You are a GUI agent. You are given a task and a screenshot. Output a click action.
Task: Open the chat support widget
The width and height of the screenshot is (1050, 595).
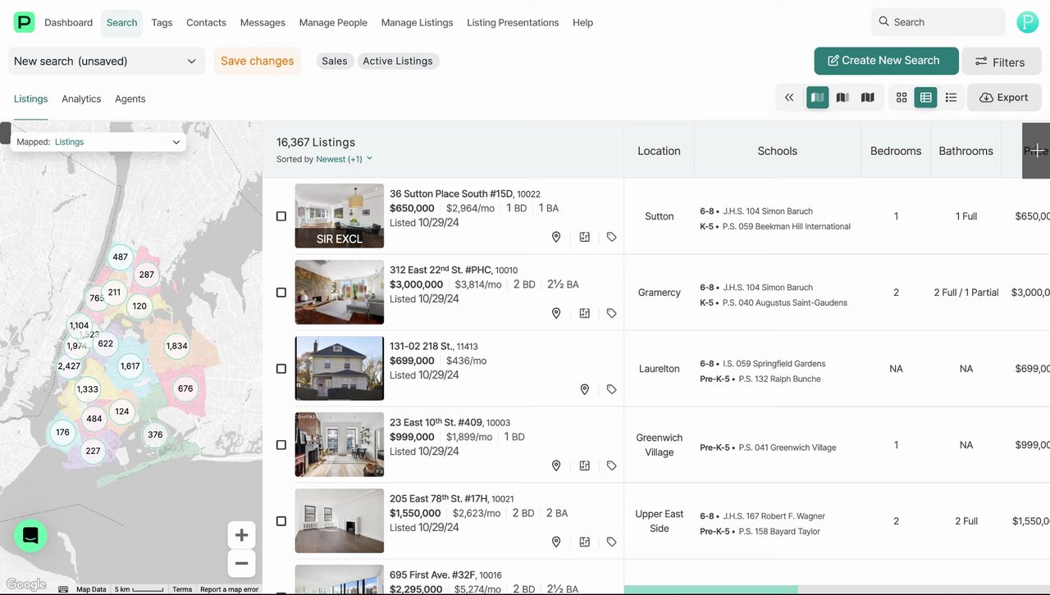[30, 535]
